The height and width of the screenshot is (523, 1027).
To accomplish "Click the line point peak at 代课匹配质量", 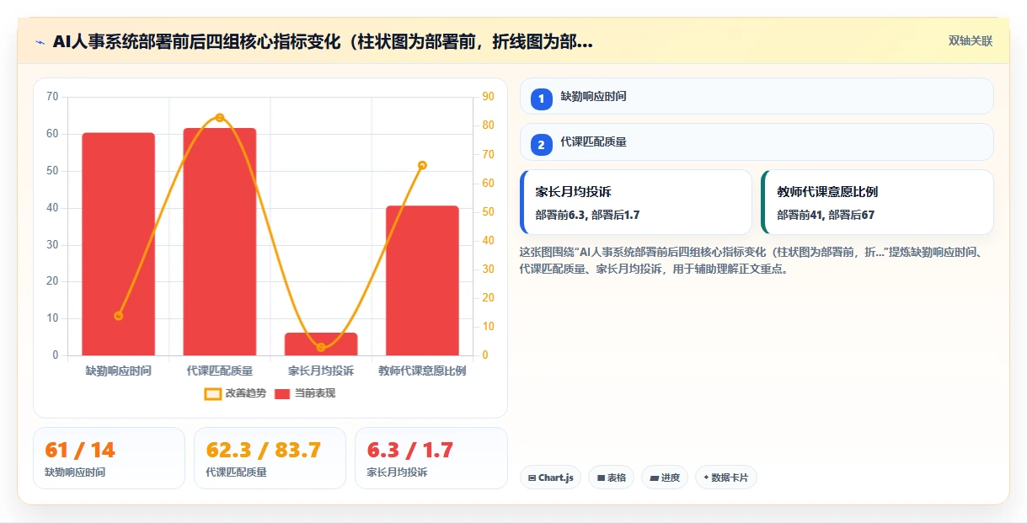I will [x=220, y=117].
